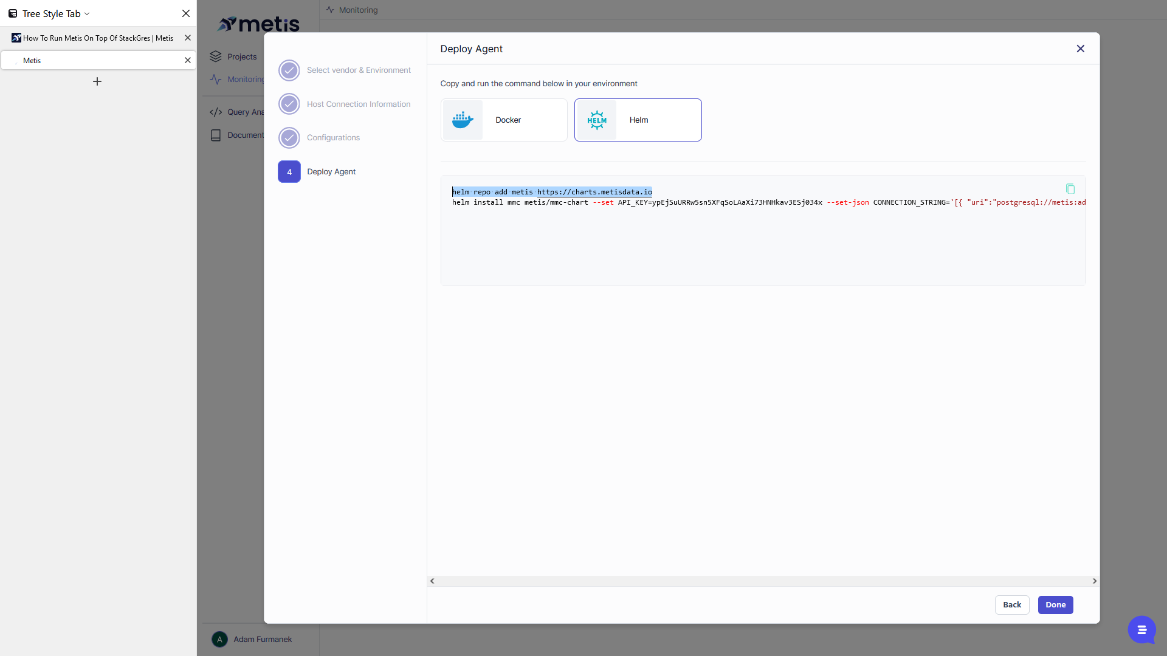1167x656 pixels.
Task: Click the Projects layers icon
Action: tap(216, 56)
